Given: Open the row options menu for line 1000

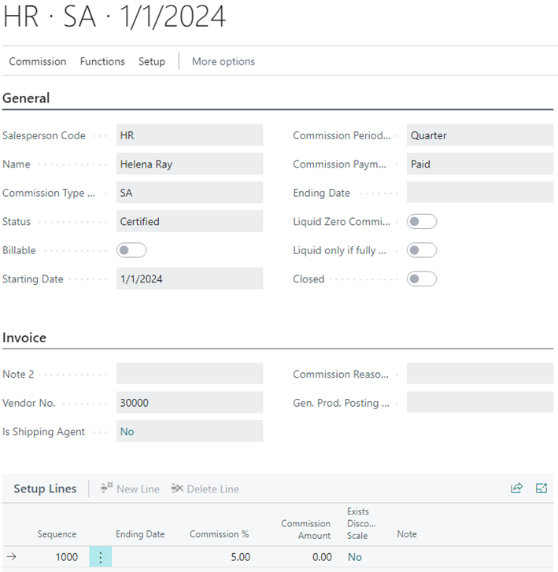Looking at the screenshot, I should click(101, 557).
